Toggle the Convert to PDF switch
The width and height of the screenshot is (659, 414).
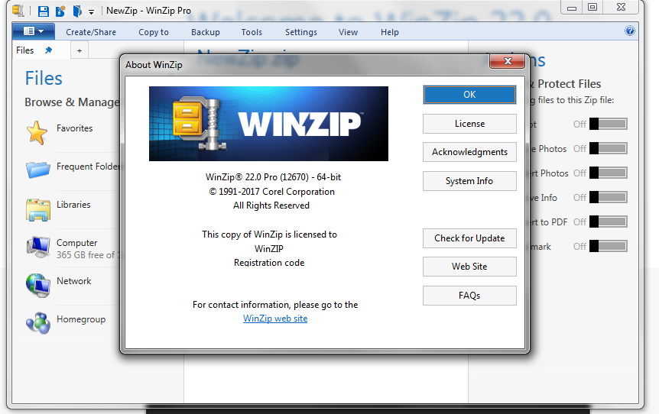[608, 222]
